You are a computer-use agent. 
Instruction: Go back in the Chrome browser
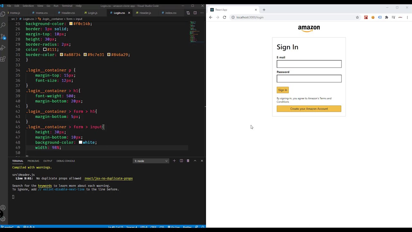click(x=211, y=17)
